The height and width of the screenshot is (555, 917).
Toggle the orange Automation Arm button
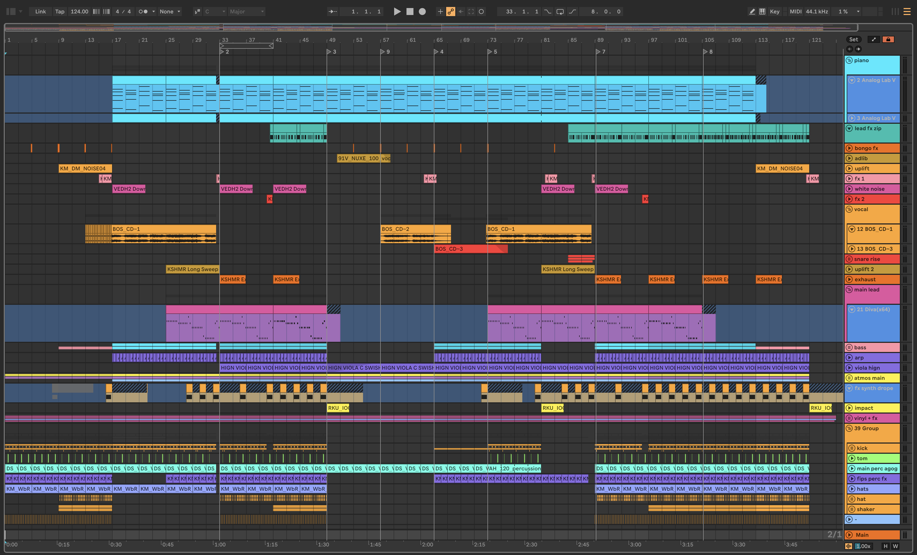(451, 12)
